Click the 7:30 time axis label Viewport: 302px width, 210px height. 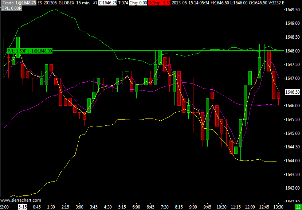[165, 207]
